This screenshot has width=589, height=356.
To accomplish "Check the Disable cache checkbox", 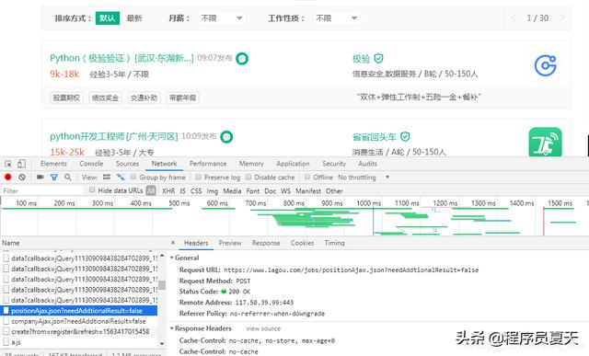I will tap(248, 177).
